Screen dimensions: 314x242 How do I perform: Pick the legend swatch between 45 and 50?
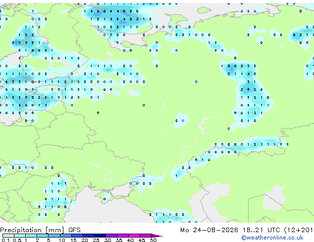point(146,236)
